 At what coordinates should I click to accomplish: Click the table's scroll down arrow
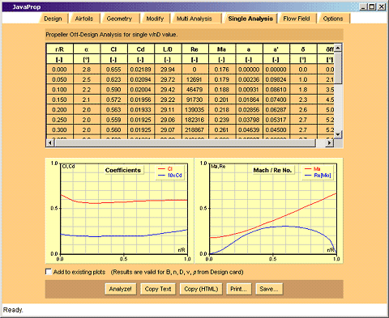pos(338,134)
